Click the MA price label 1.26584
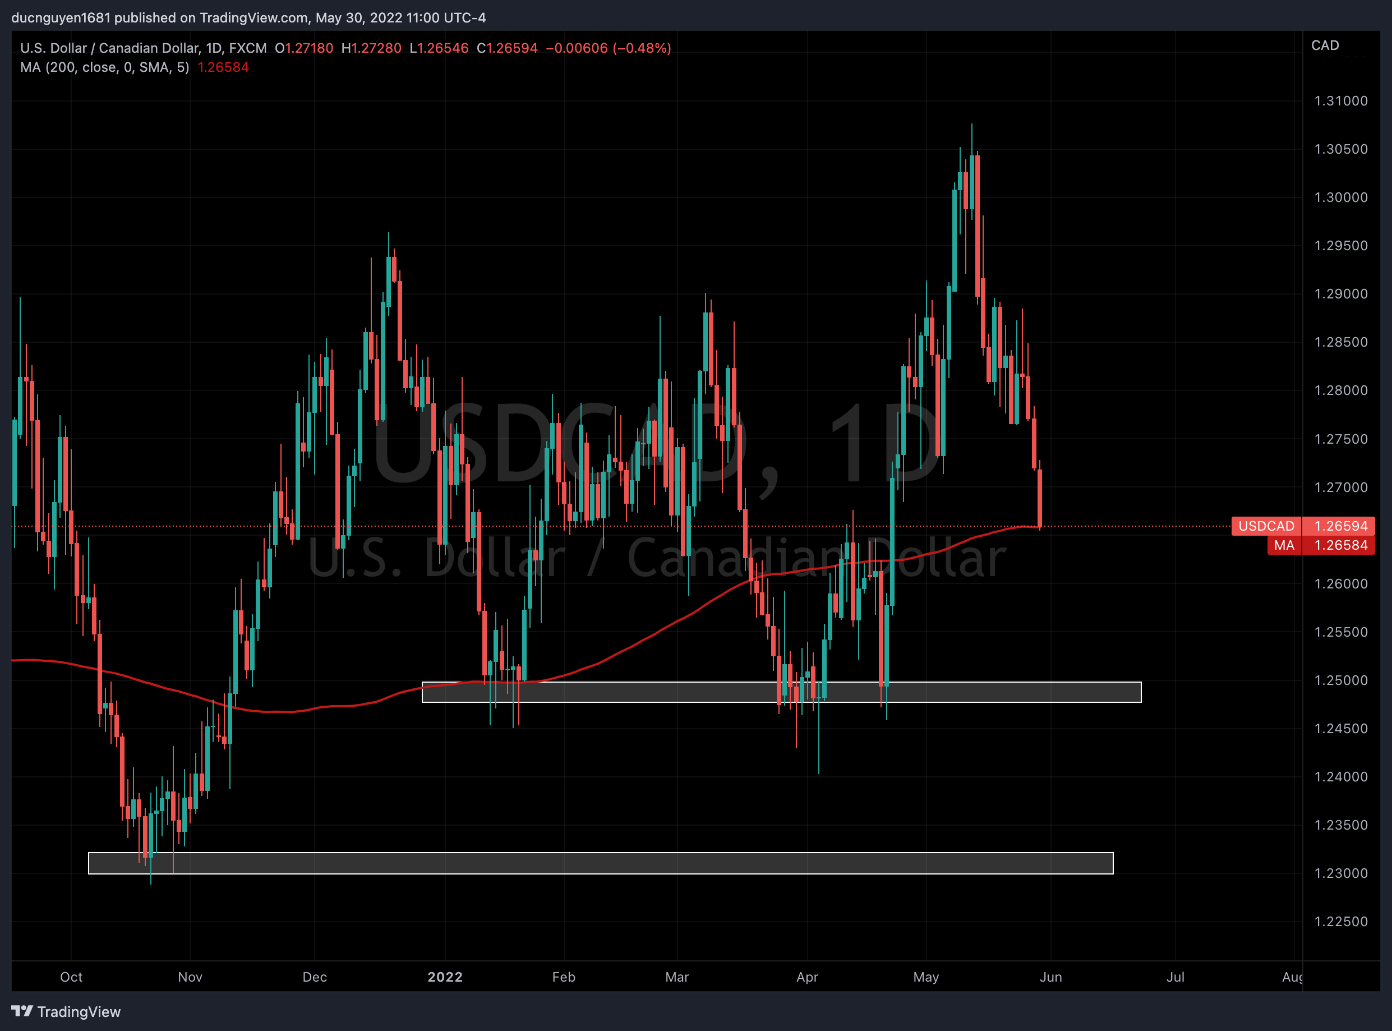 click(x=1321, y=545)
